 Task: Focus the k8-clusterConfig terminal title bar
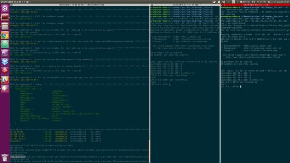80,5
